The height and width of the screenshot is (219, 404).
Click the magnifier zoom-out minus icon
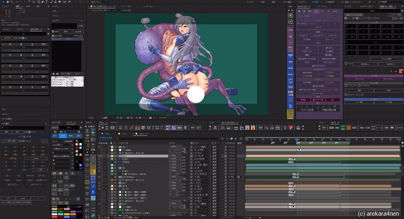tap(290, 22)
